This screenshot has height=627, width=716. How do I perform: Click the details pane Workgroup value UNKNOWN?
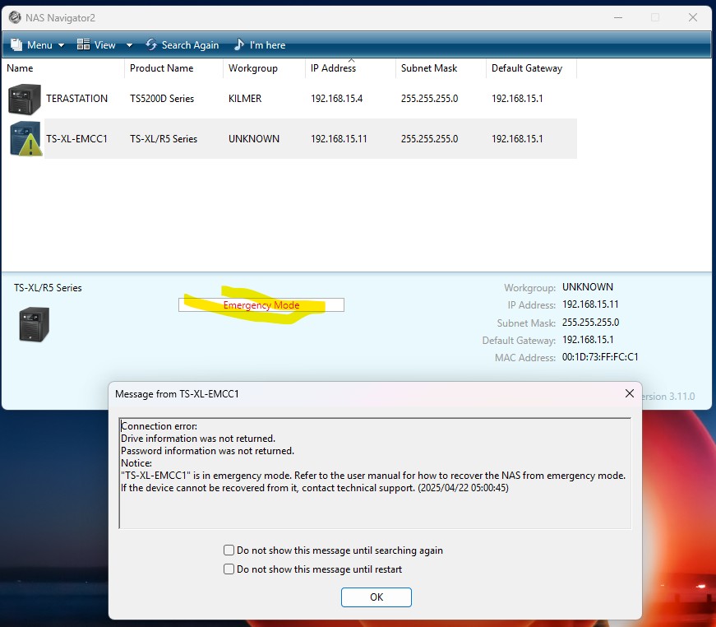coord(588,287)
